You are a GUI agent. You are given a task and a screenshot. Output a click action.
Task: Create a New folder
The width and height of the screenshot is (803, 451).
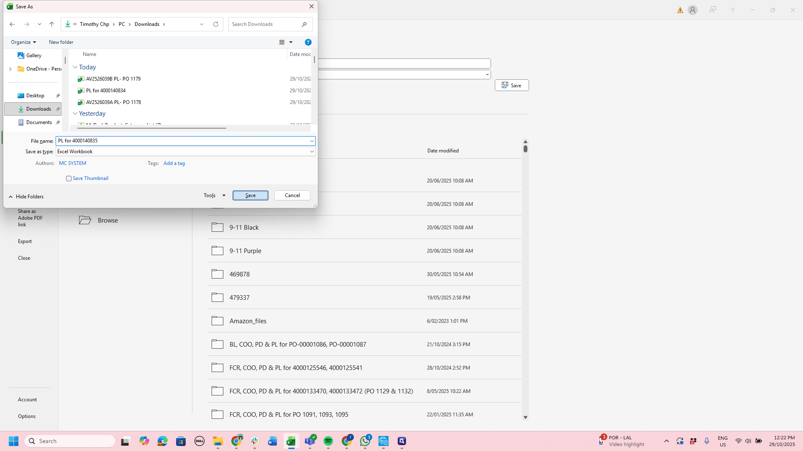(x=61, y=42)
